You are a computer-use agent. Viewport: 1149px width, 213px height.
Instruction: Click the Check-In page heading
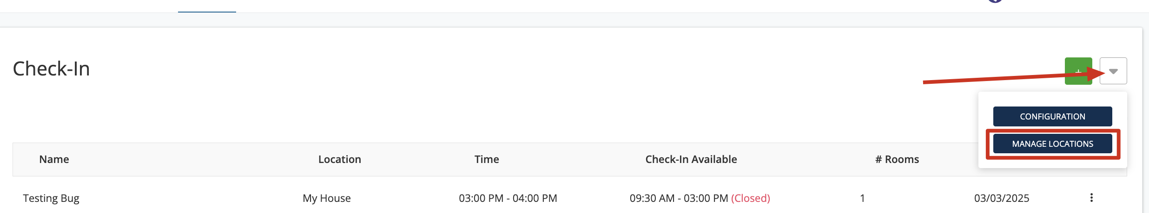tap(51, 69)
